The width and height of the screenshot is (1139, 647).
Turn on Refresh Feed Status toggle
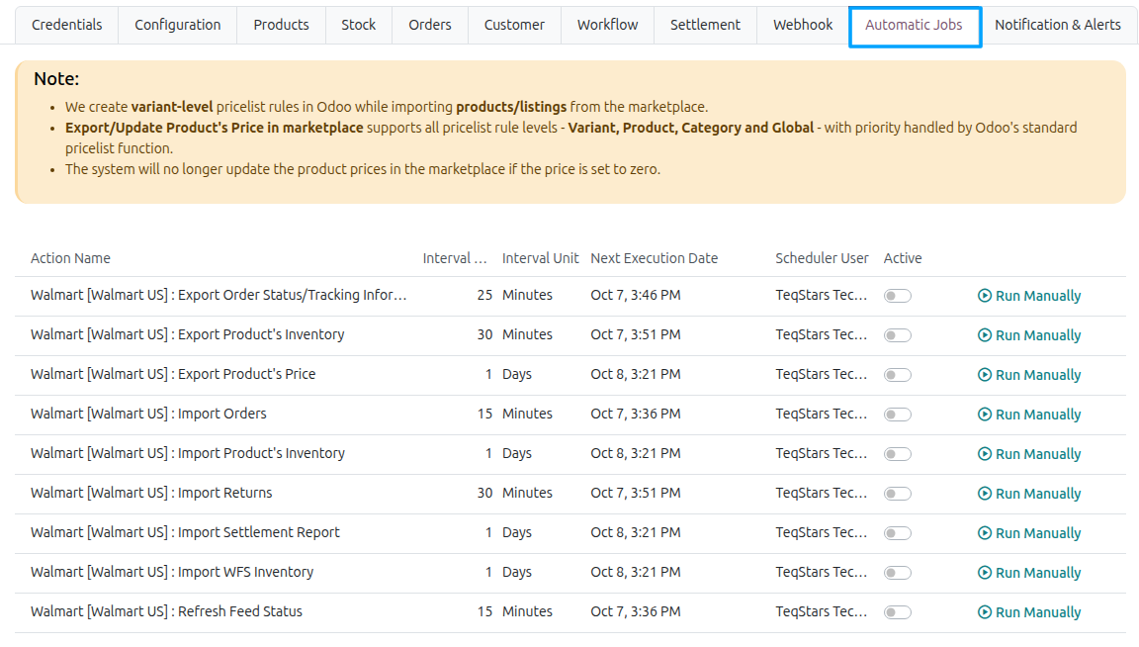click(x=897, y=612)
